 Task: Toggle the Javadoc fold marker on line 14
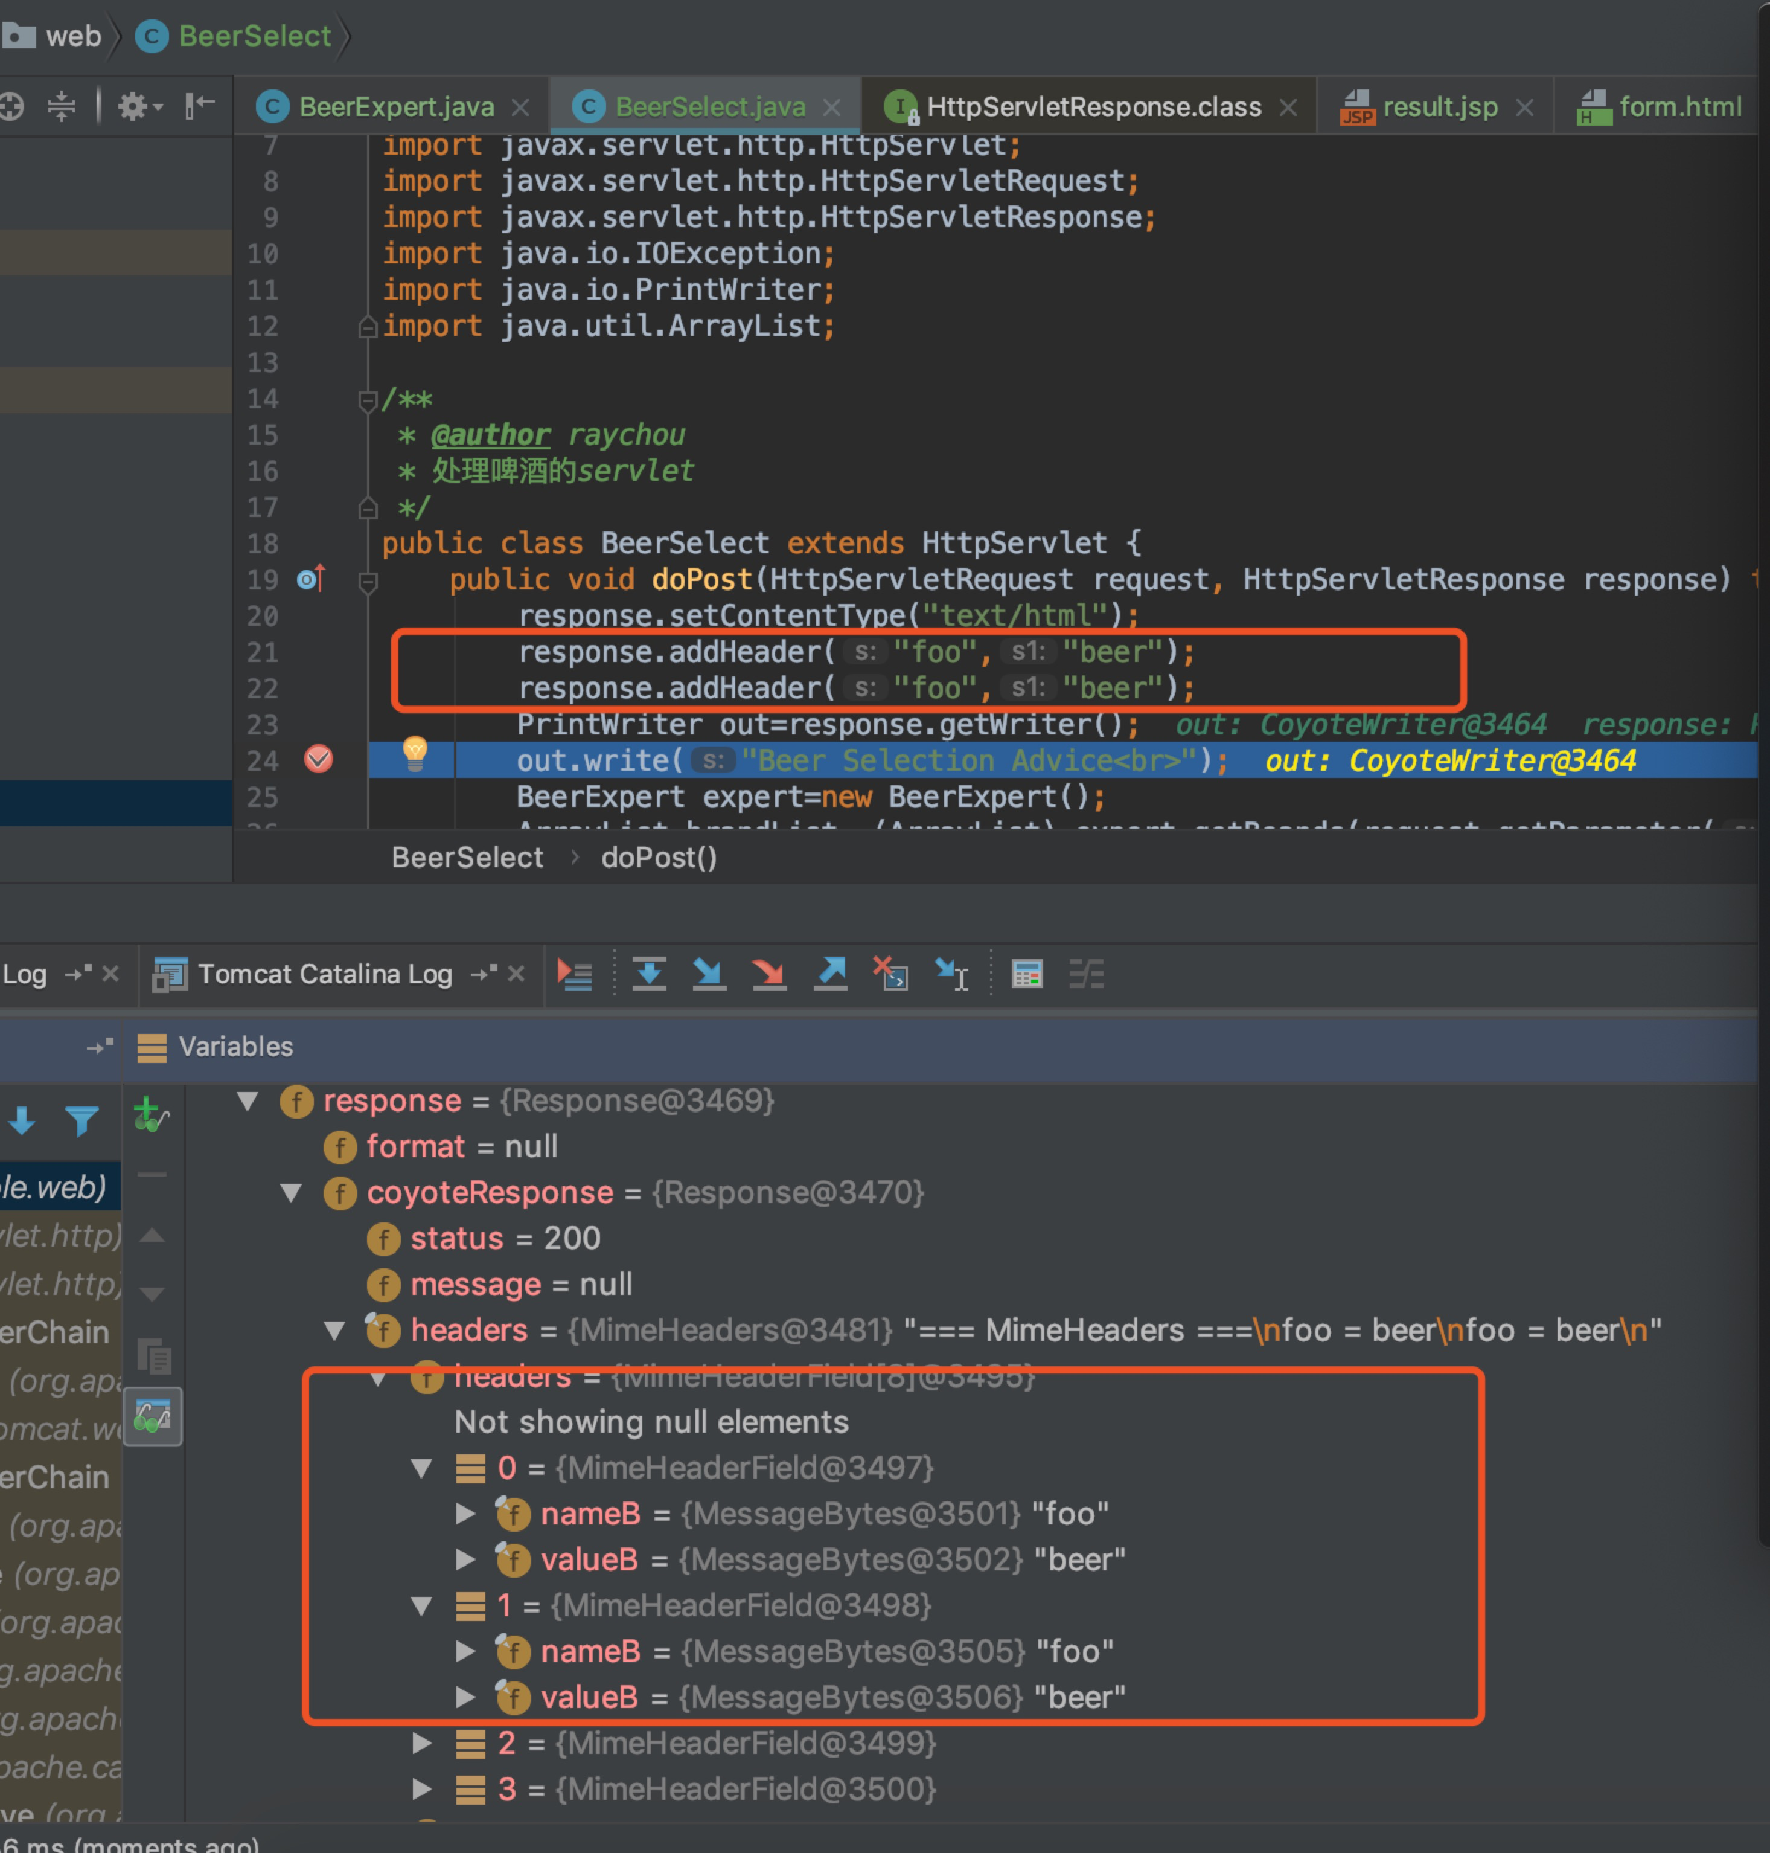coord(369,400)
